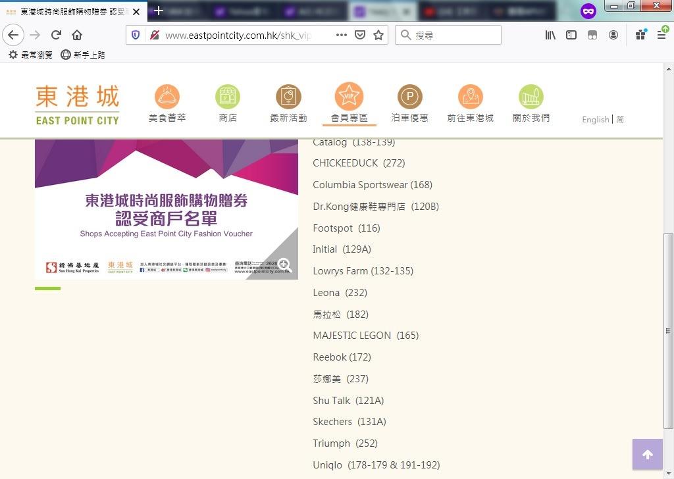674x479 pixels.
Task: Select the Reebok (172) entry
Action: [x=342, y=357]
